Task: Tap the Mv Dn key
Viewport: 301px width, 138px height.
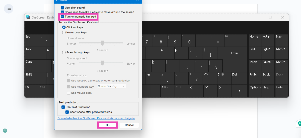Action: click(281, 66)
